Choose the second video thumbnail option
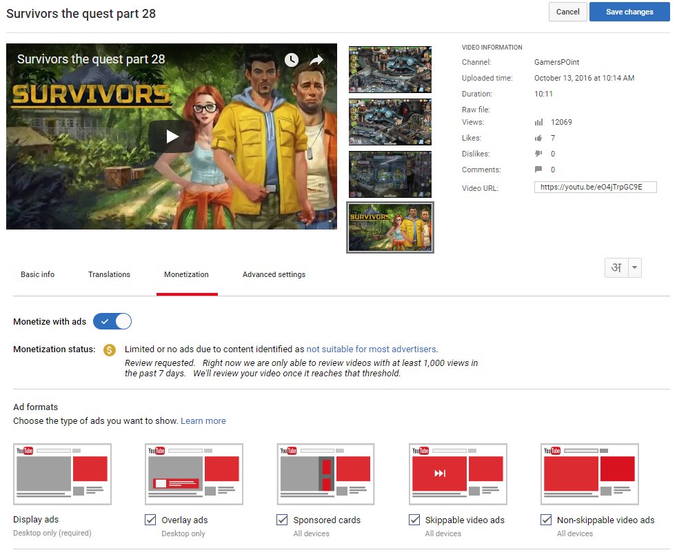The height and width of the screenshot is (559, 677). [x=390, y=122]
